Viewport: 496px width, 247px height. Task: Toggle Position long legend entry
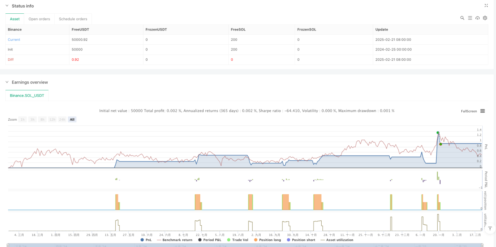pos(267,240)
